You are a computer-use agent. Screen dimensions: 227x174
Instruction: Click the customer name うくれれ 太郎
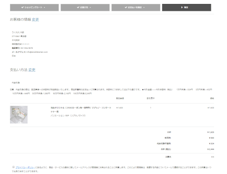[18, 32]
